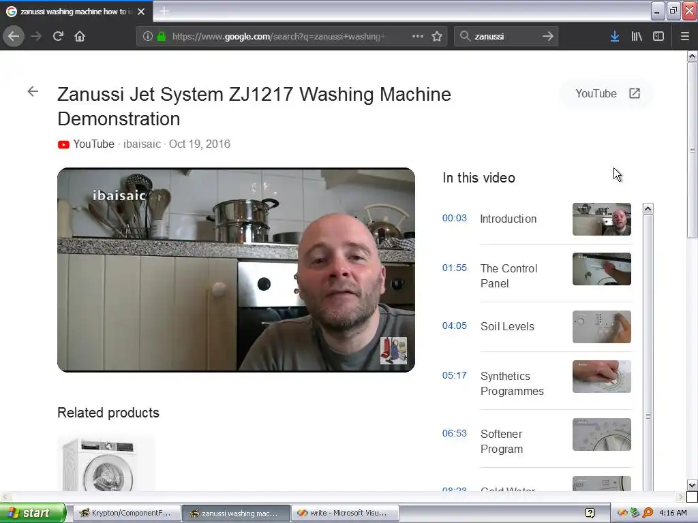Jump to 04:05 Soil Levels chapter
Viewport: 698px width, 523px height.
(x=455, y=326)
